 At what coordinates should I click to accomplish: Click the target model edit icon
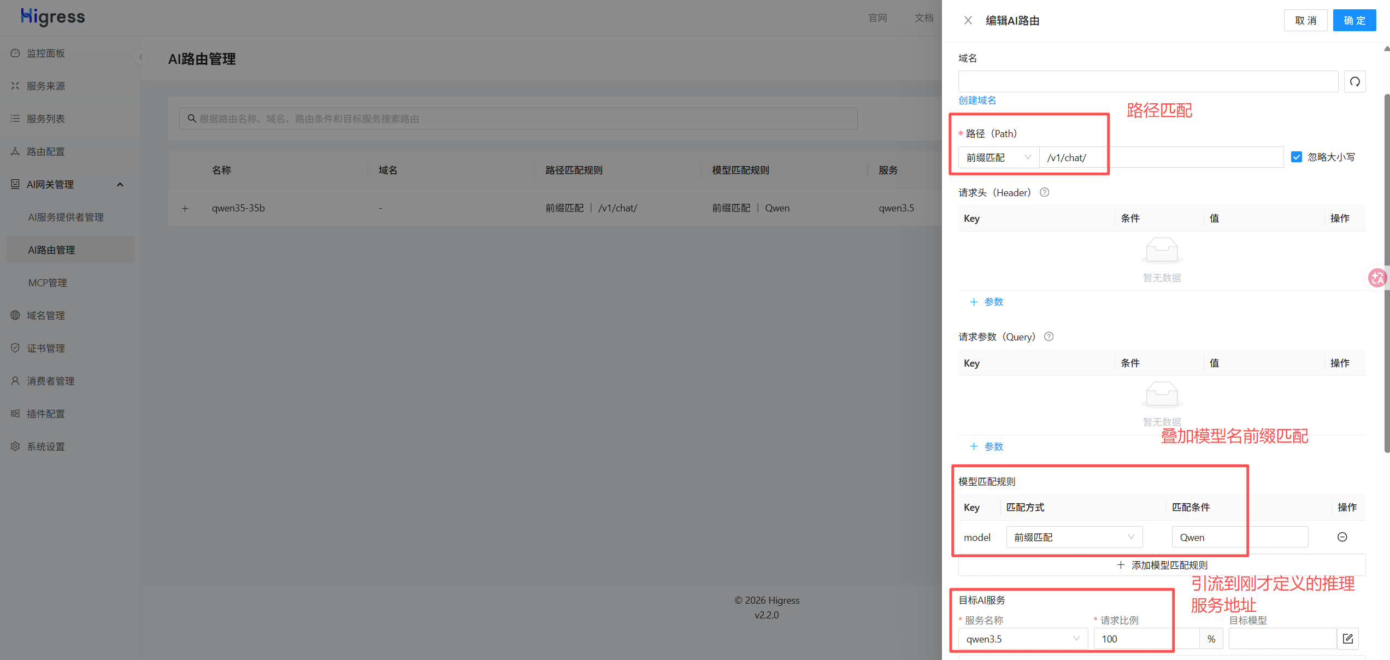(x=1347, y=639)
